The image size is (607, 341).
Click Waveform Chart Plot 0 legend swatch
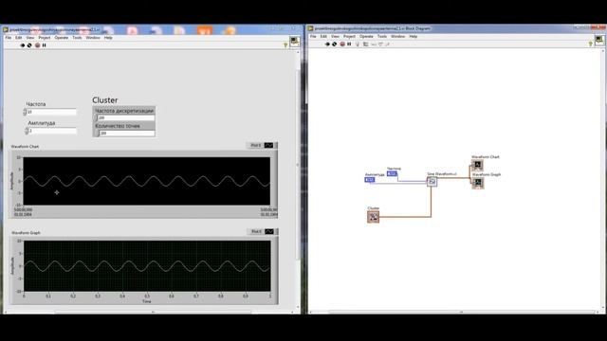point(268,145)
